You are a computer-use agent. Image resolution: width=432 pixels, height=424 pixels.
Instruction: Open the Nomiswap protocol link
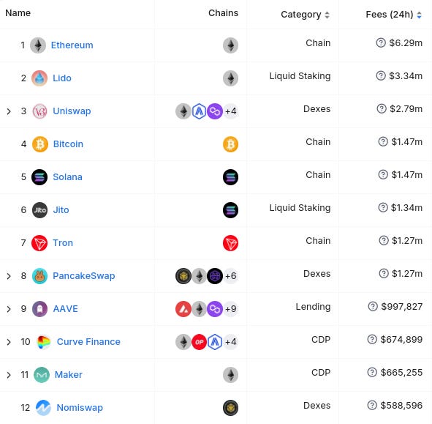80,407
